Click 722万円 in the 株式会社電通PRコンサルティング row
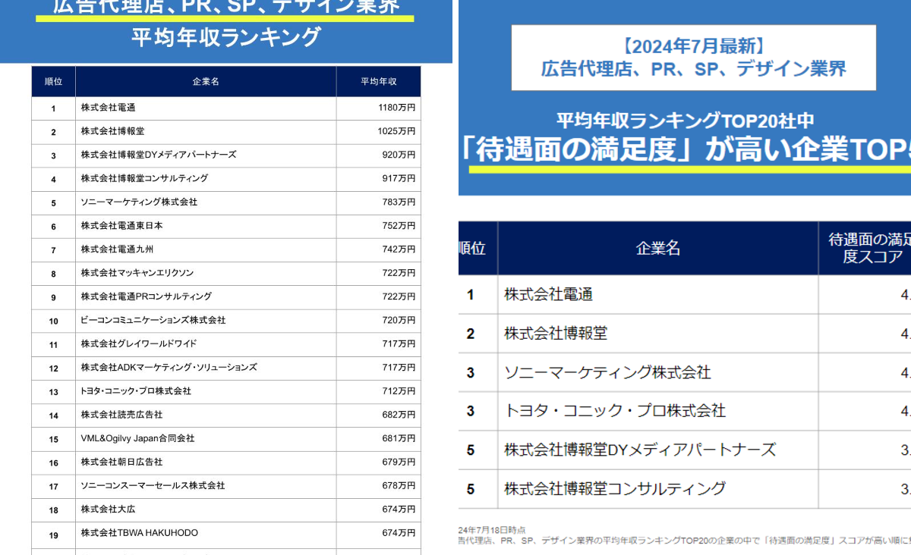911x555 pixels. (x=399, y=296)
